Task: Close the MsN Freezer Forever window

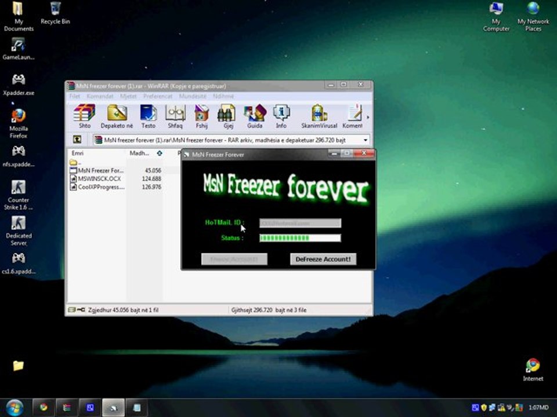Action: tap(364, 153)
